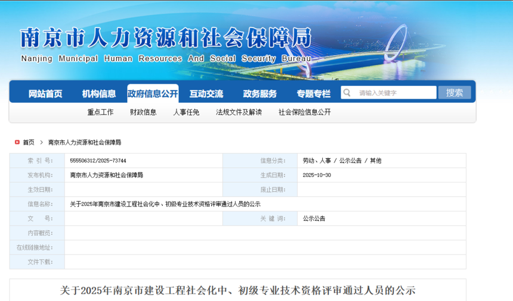Image resolution: width=513 pixels, height=301 pixels.
Task: Click the 废止日期 label cell
Action: [x=260, y=189]
